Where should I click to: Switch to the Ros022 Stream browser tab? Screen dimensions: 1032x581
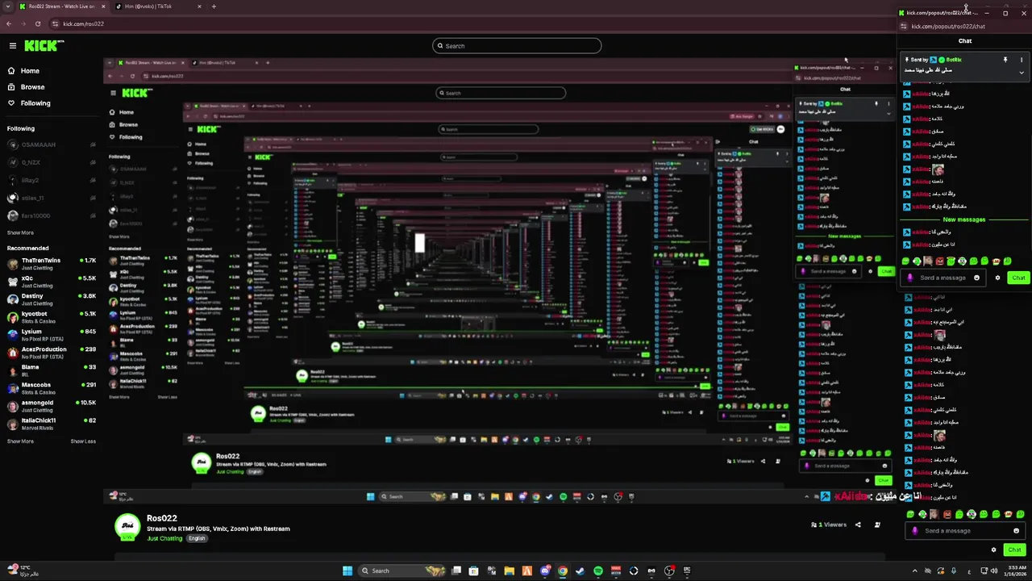[61, 6]
